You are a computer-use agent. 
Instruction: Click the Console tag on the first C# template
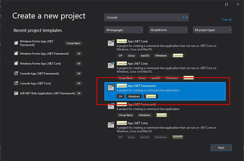point(178,56)
